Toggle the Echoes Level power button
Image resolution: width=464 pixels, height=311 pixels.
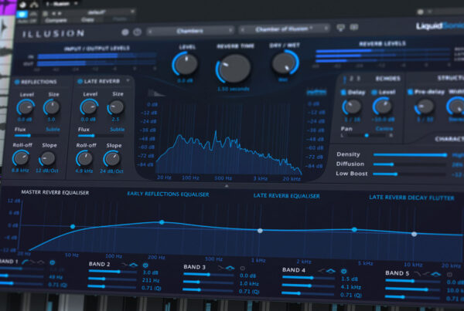[374, 93]
